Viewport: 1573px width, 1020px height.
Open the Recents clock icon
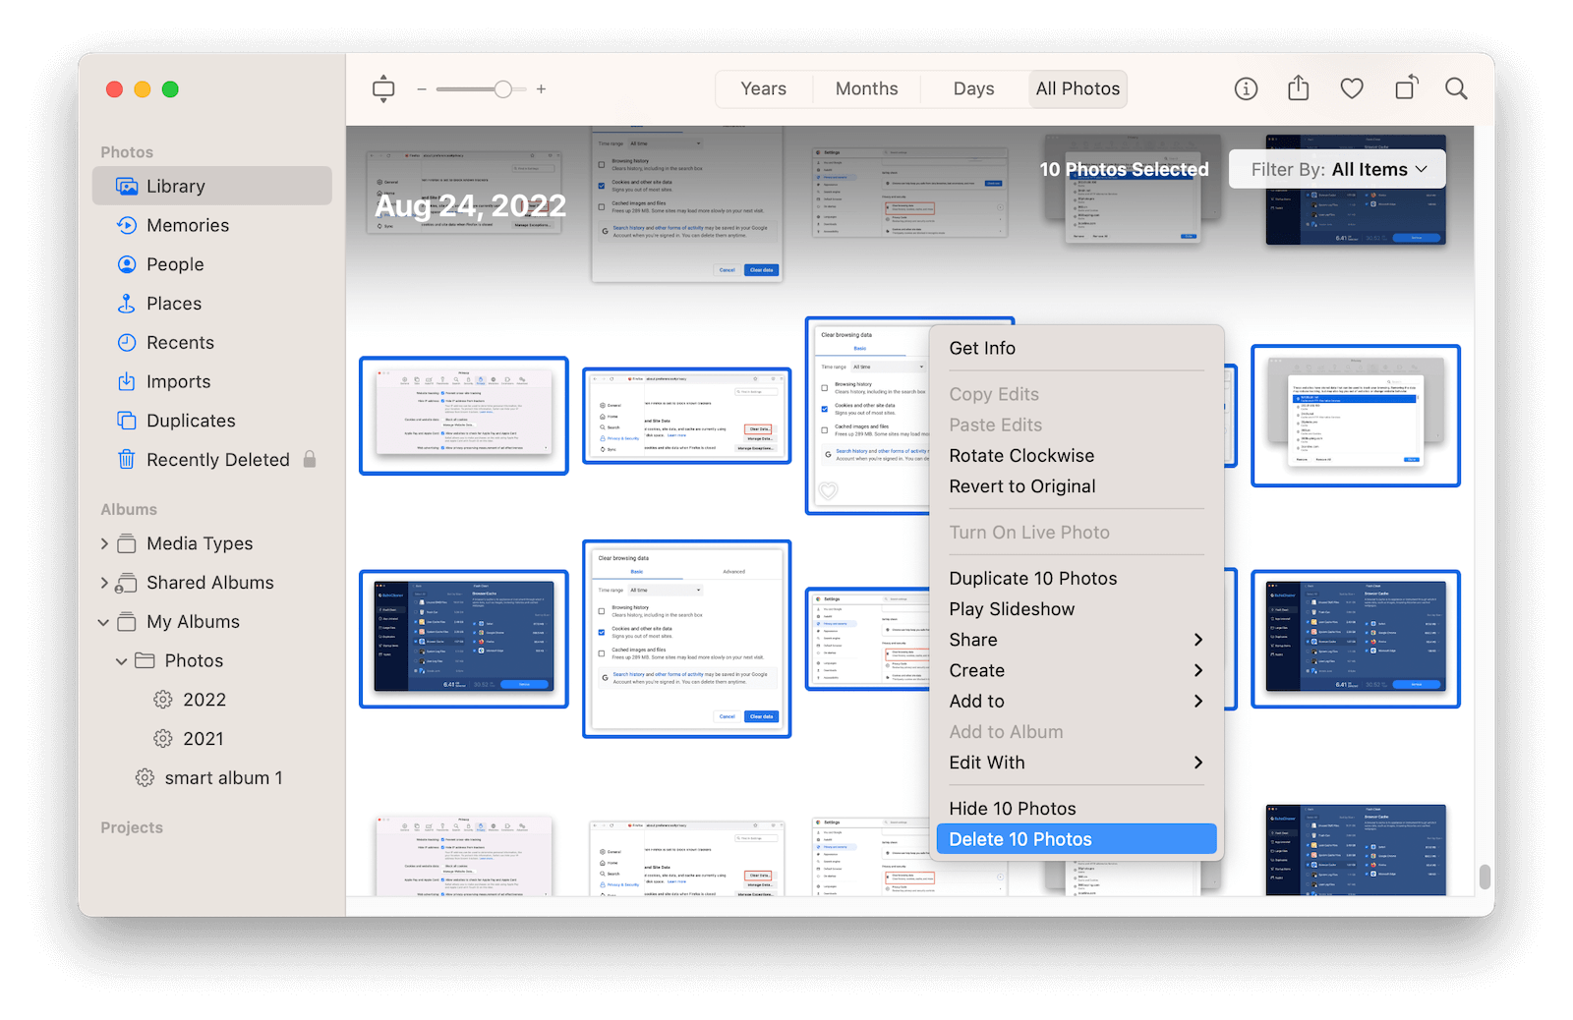click(127, 343)
